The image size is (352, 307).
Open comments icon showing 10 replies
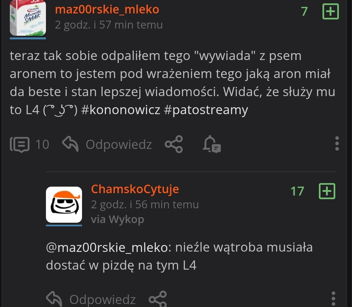[x=20, y=144]
